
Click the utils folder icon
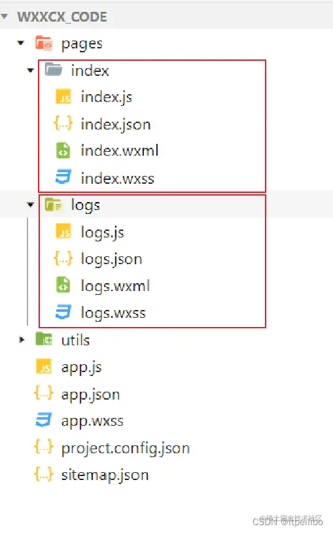point(44,339)
